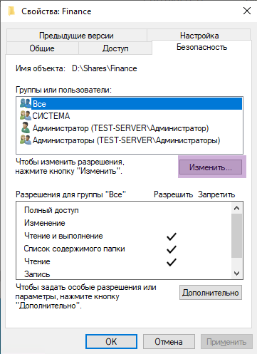This screenshot has width=257, height=354.
Task: Open the Предыдущие версии tab
Action: (x=76, y=36)
